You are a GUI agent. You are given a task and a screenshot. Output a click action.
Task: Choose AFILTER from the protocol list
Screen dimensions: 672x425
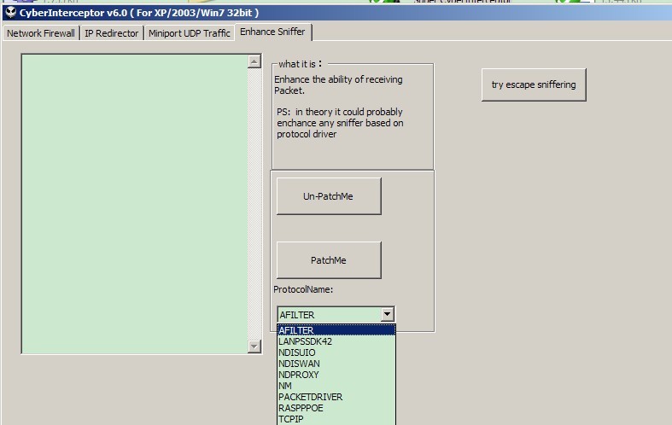coord(336,330)
